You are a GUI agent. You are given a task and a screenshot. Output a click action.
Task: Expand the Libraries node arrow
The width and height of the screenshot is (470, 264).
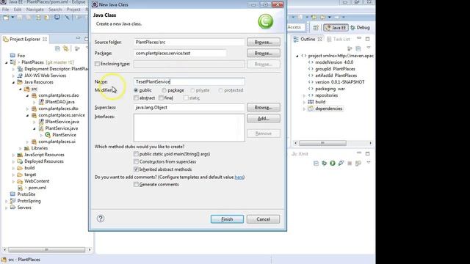[x=21, y=148]
